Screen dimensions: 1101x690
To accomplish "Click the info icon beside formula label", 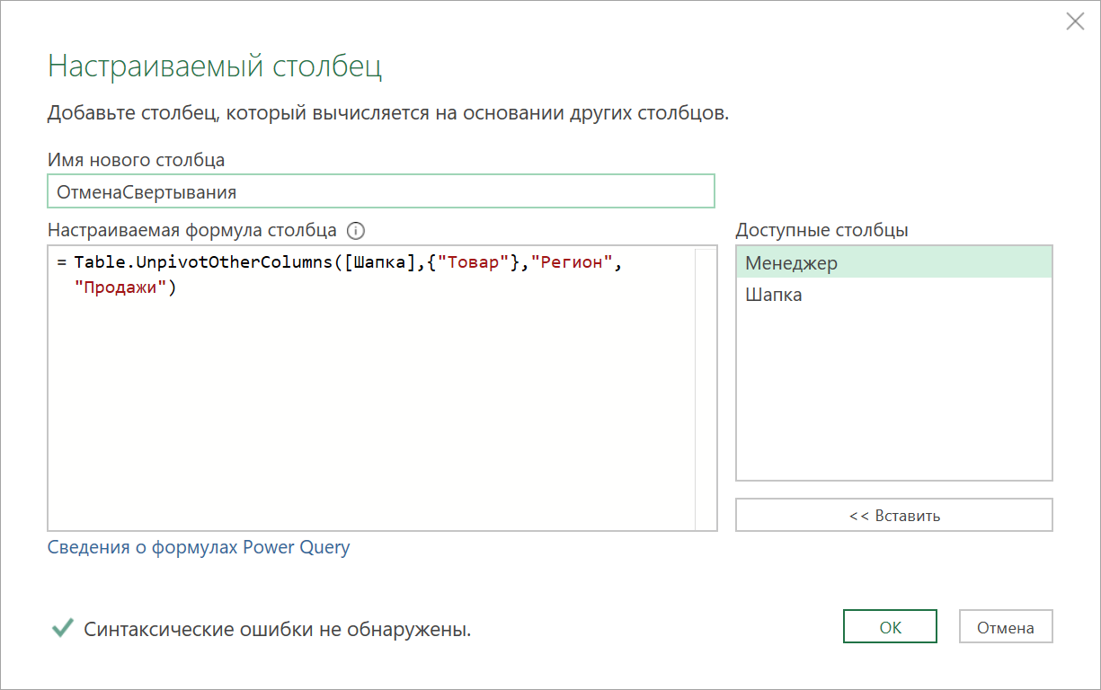I will [x=356, y=230].
